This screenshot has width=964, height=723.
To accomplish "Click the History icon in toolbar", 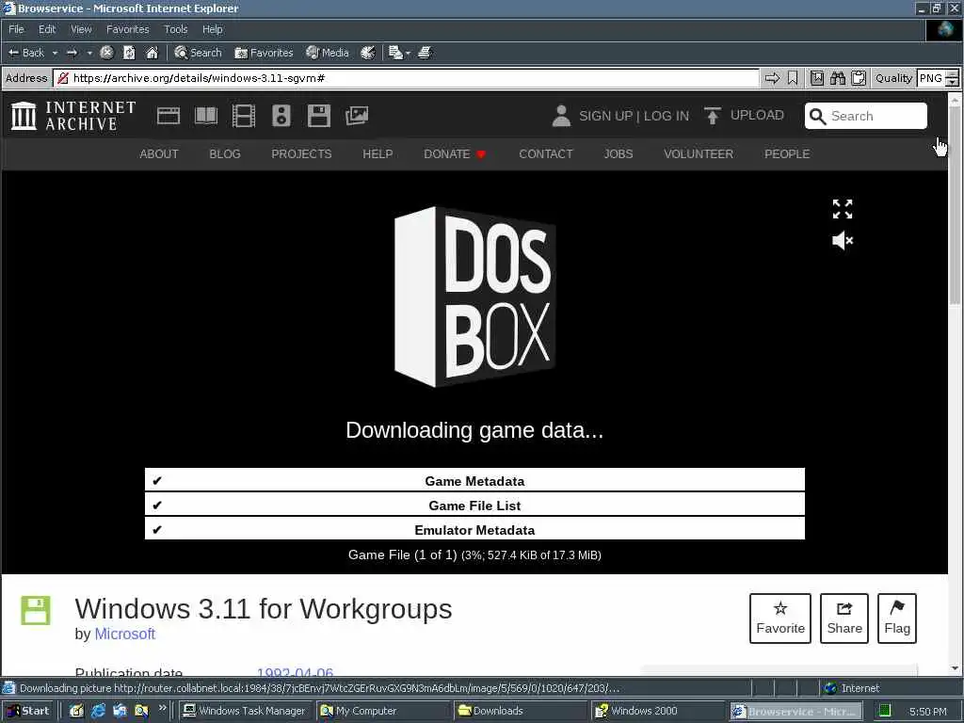I will (368, 53).
